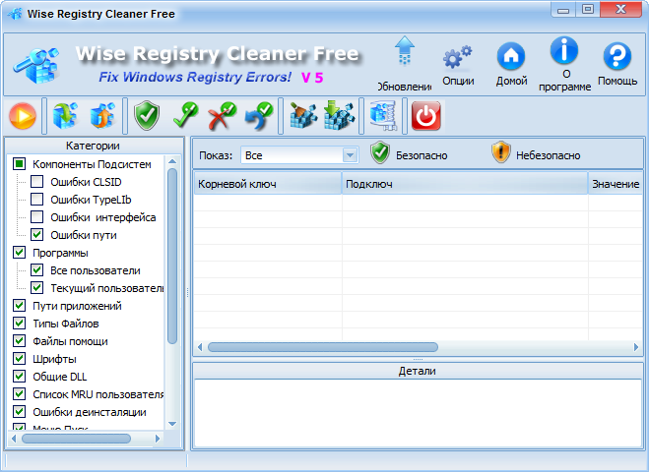649x472 pixels.
Task: Uncheck Типы Файлов checkbox
Action: tap(19, 324)
